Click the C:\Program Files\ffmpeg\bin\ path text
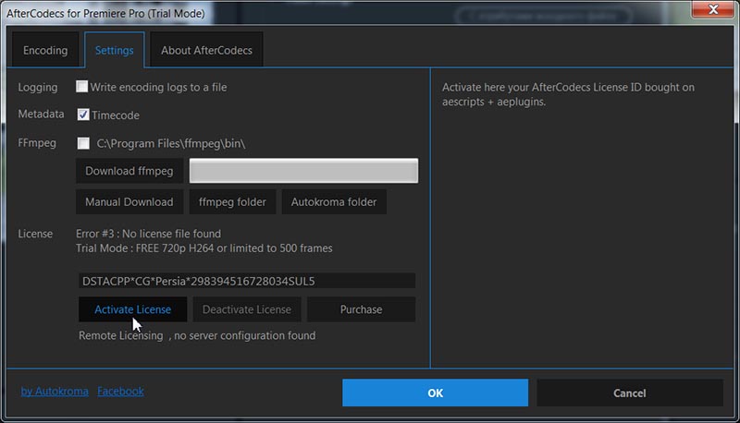This screenshot has height=423, width=740. pyautogui.click(x=171, y=144)
